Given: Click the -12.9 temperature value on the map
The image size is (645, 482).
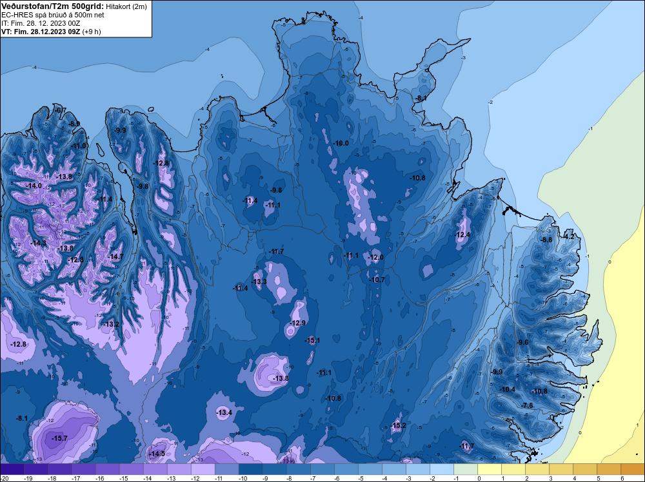Looking at the screenshot, I should click(x=297, y=323).
